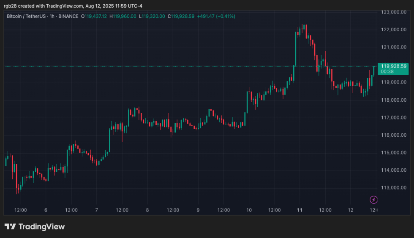Select date 6 on the time axis
414x238 pixels.
point(46,210)
